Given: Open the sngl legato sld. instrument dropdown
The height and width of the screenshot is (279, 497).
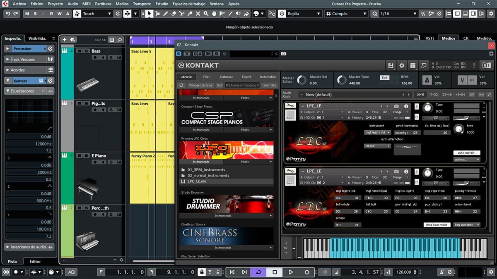Looking at the screenshot, I should [x=377, y=133].
